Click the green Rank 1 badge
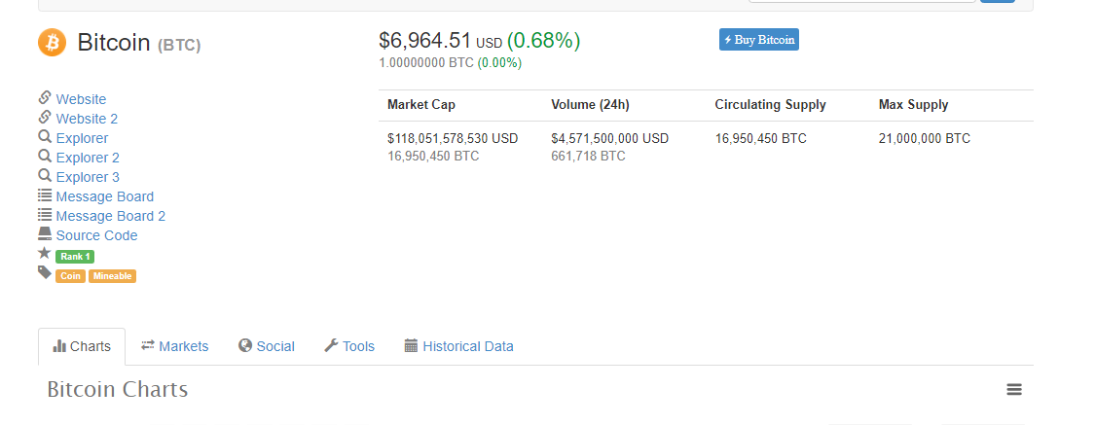 pyautogui.click(x=75, y=257)
